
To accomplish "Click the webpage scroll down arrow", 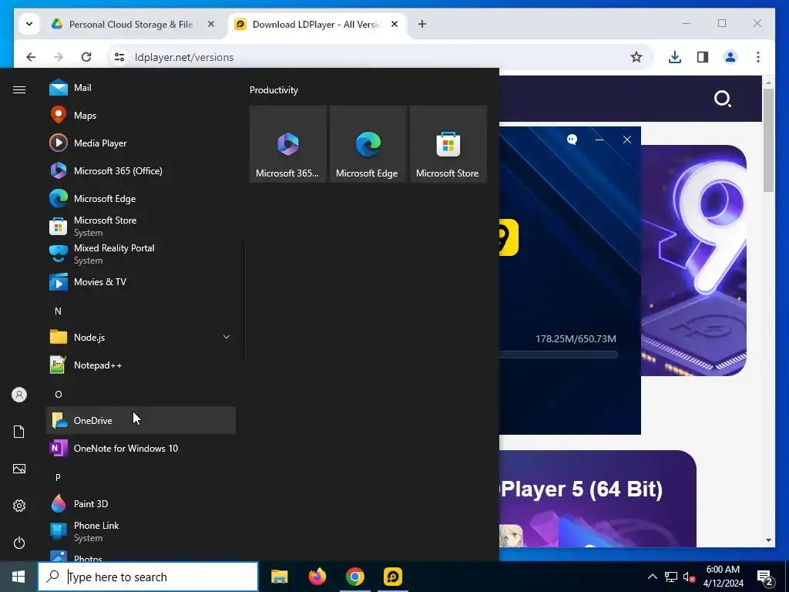I will tap(768, 540).
